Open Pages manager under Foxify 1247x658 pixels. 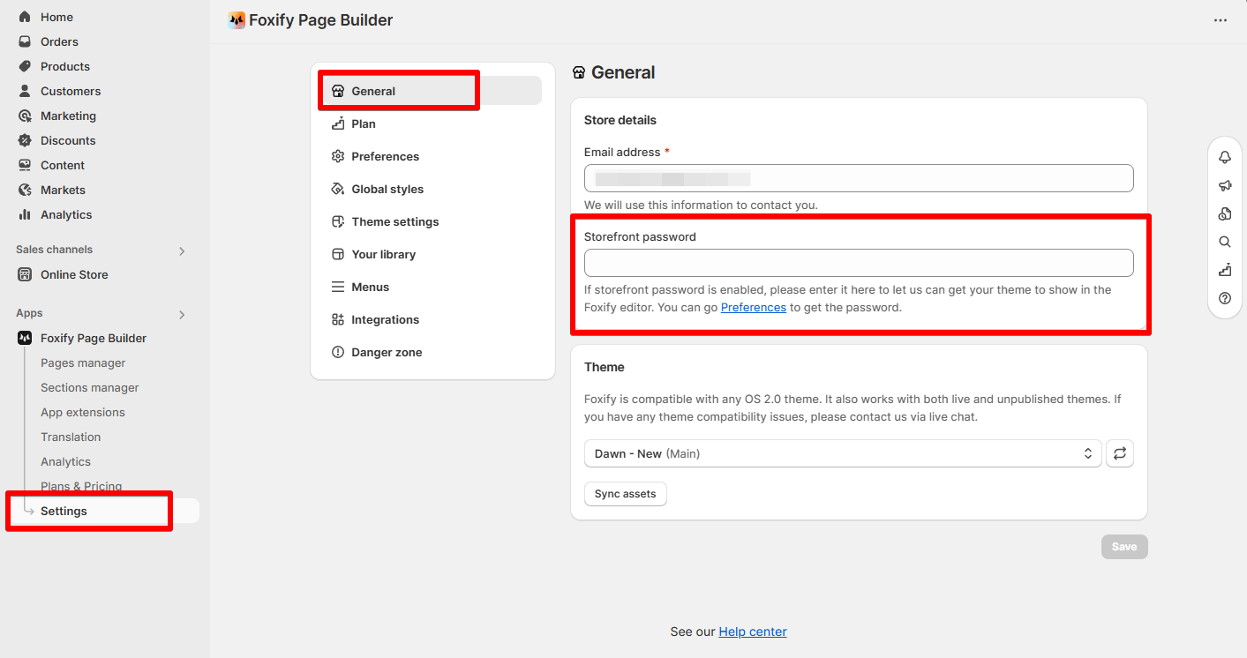[x=83, y=363]
